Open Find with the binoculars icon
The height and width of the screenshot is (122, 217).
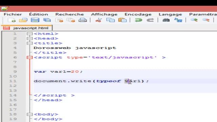coord(166,20)
